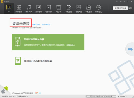The image size is (134, 98).
Task: Click the 注册 register link
Action: [130, 8]
